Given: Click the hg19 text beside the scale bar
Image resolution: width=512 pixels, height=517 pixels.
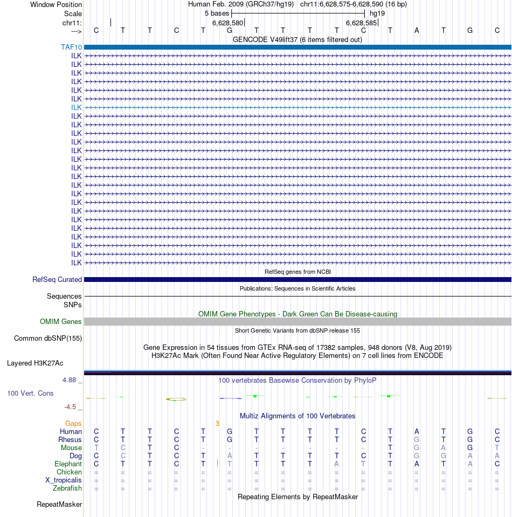Looking at the screenshot, I should [x=377, y=13].
